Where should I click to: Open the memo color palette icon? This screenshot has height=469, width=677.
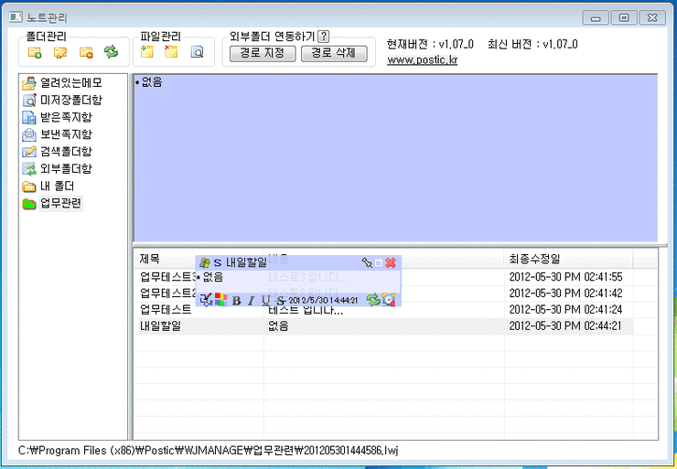(221, 300)
